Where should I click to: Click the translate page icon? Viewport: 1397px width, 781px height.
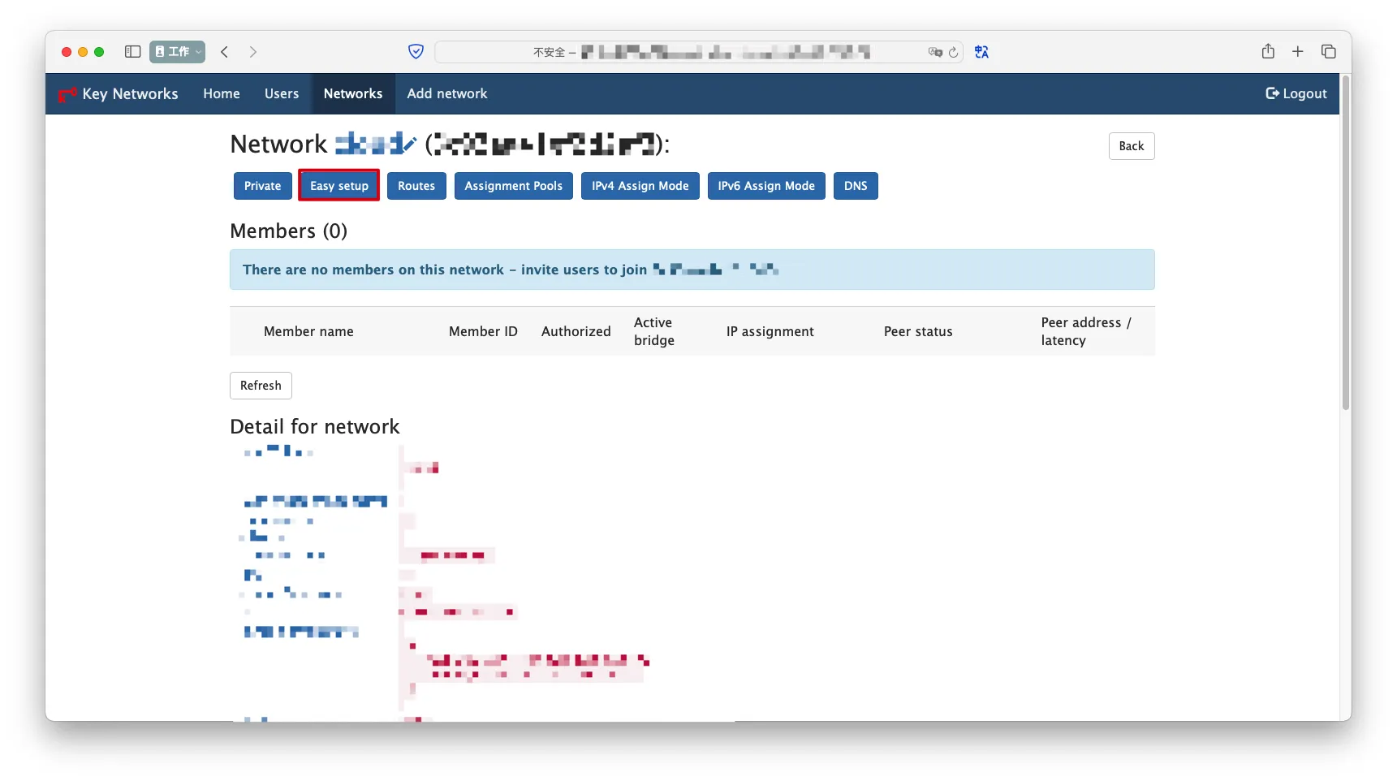[x=981, y=52]
